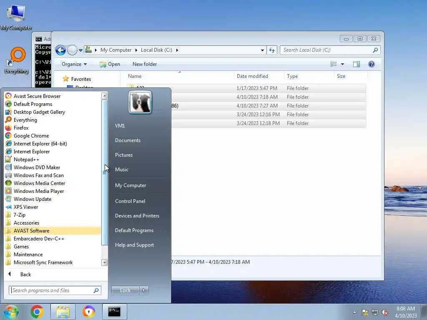Expand the 7-Zip folder
The image size is (427, 320).
coord(15,215)
